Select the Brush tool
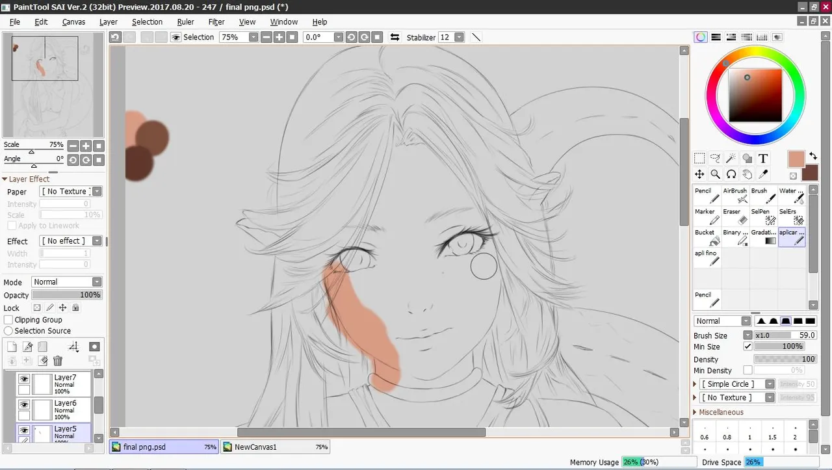 763,196
